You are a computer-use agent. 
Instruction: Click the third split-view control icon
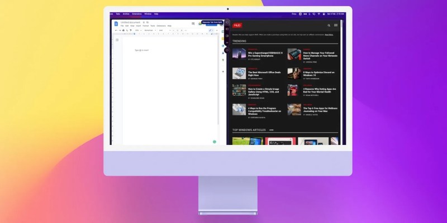(x=227, y=36)
